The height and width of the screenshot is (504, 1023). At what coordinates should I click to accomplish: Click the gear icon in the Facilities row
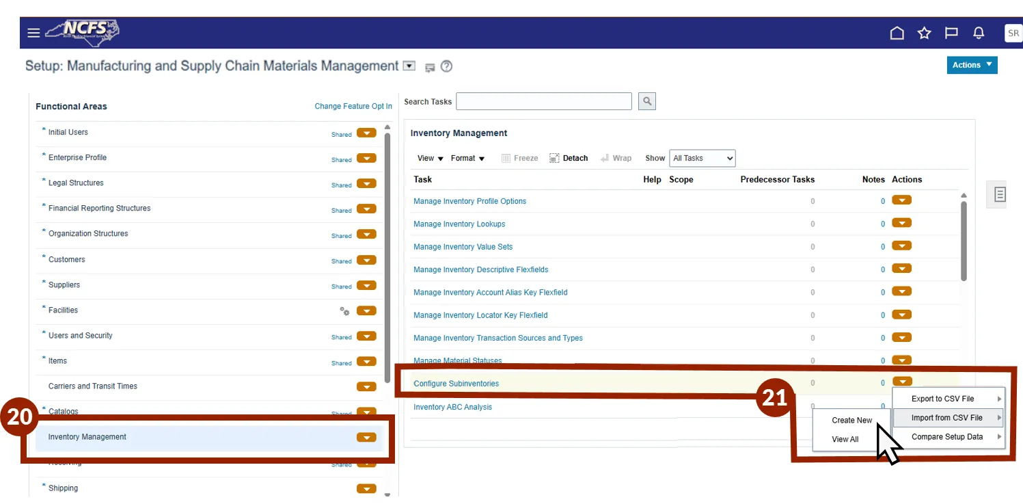[x=344, y=310]
